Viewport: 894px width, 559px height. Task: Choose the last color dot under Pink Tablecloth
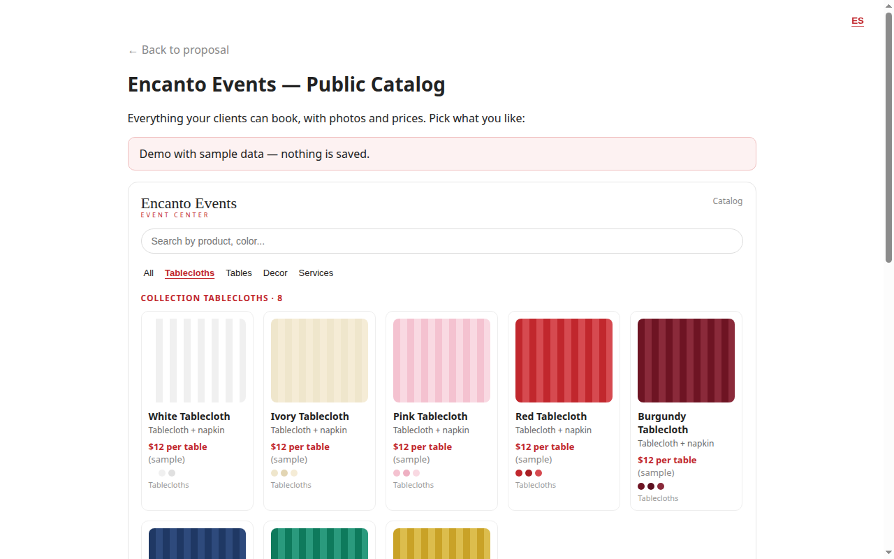pos(416,473)
